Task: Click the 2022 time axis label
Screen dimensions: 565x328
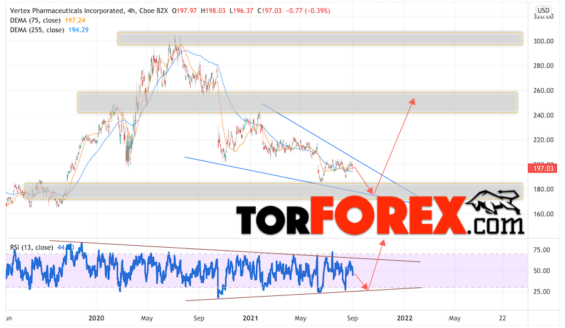Action: [404, 318]
